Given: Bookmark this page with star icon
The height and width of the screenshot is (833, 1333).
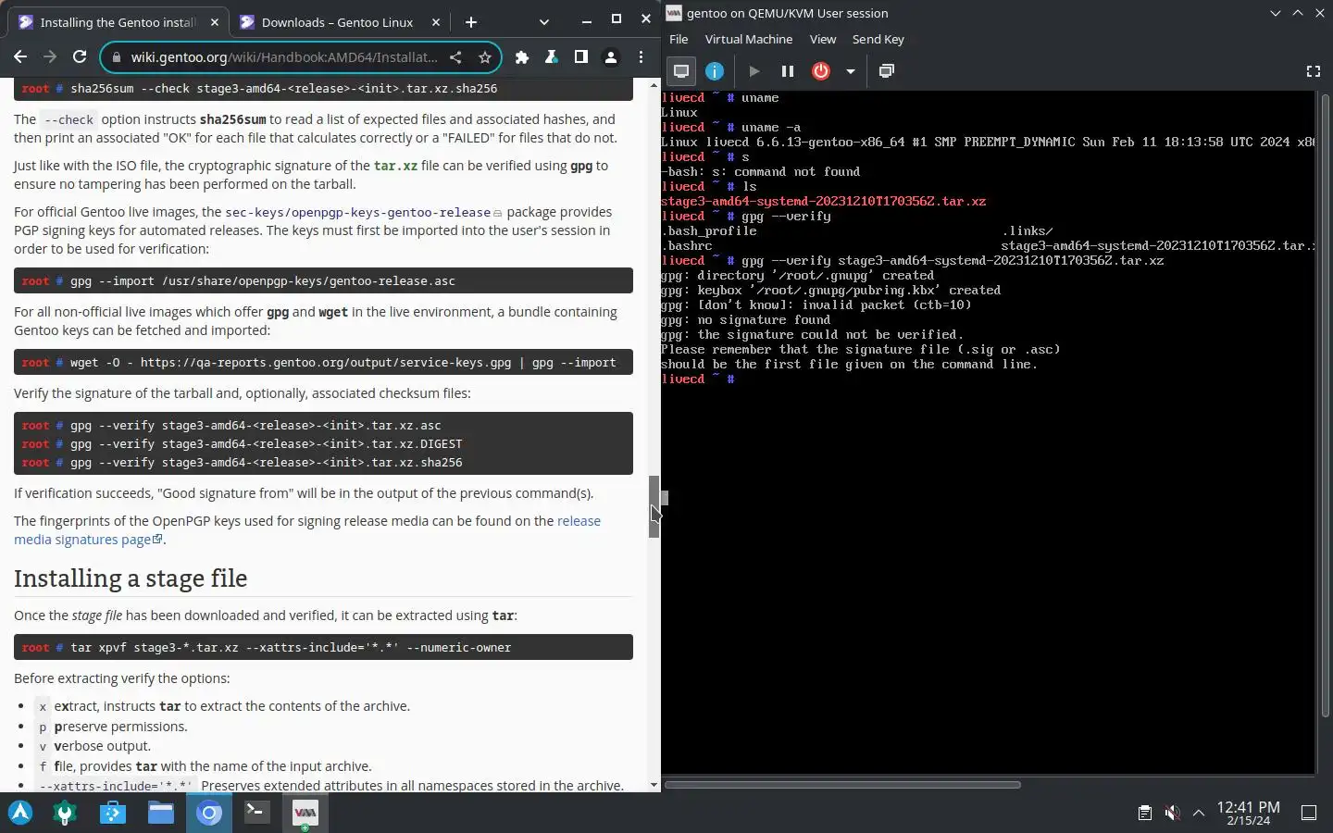Looking at the screenshot, I should tap(484, 57).
